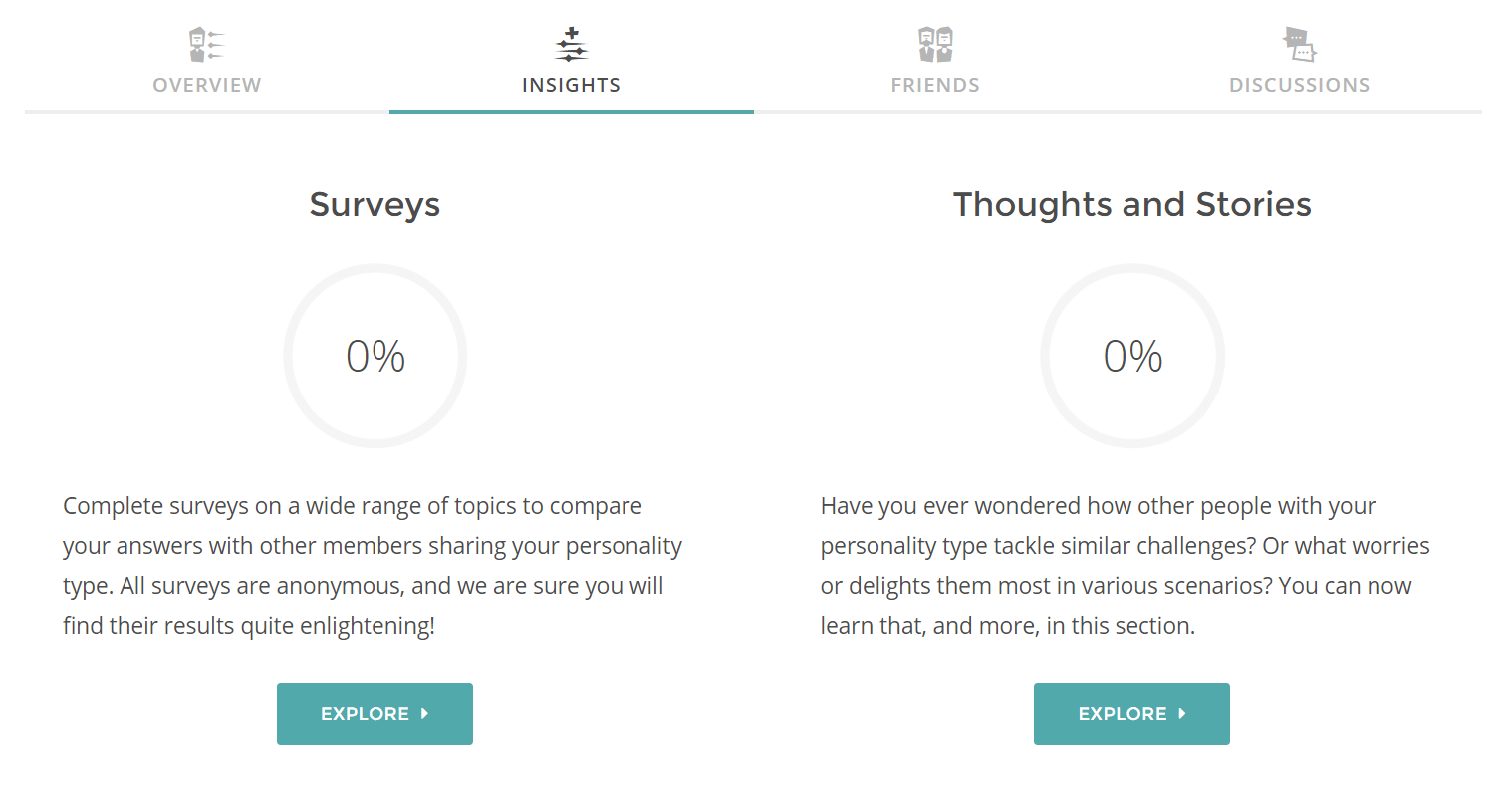Explore the Surveys section
This screenshot has height=790, width=1501.
375,714
